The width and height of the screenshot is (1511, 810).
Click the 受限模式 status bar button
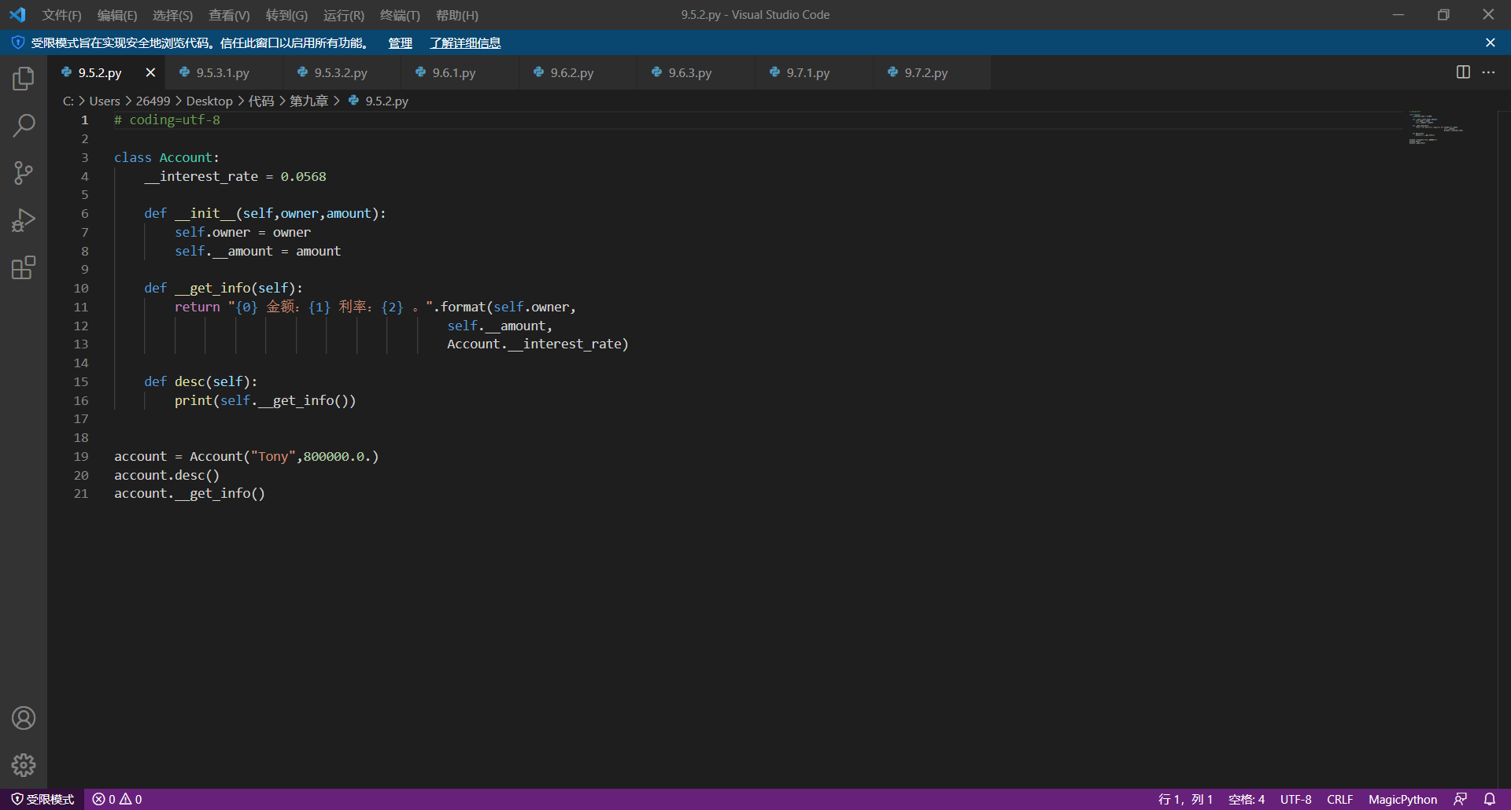[43, 799]
